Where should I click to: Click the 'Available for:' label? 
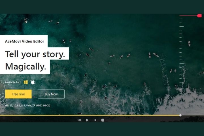pos(13,82)
